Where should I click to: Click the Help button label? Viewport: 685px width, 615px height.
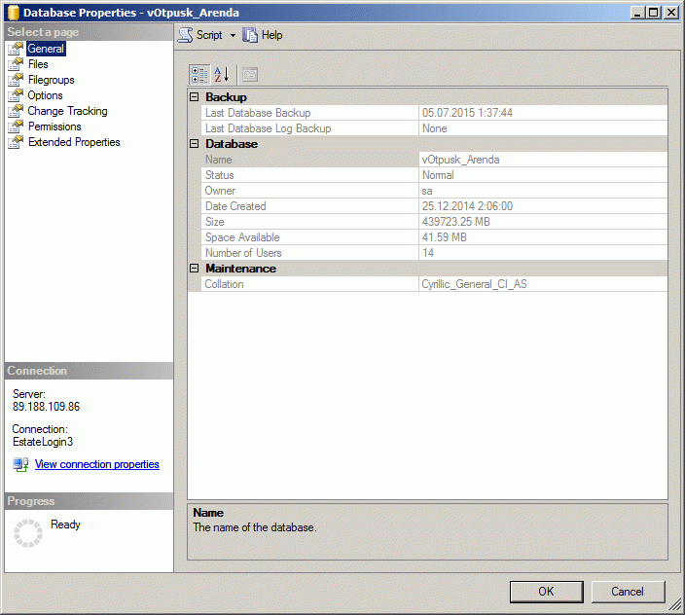[271, 35]
